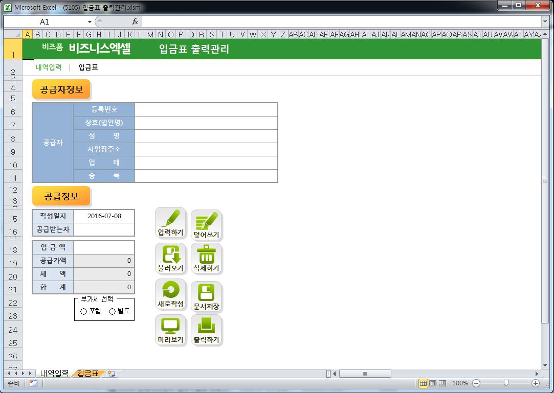Click the 등록번호 input field
This screenshot has width=554, height=393.
pos(206,109)
